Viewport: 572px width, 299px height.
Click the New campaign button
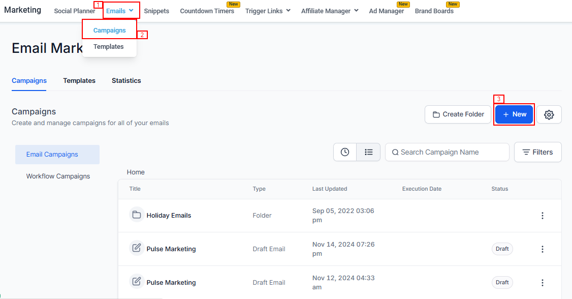click(x=514, y=114)
